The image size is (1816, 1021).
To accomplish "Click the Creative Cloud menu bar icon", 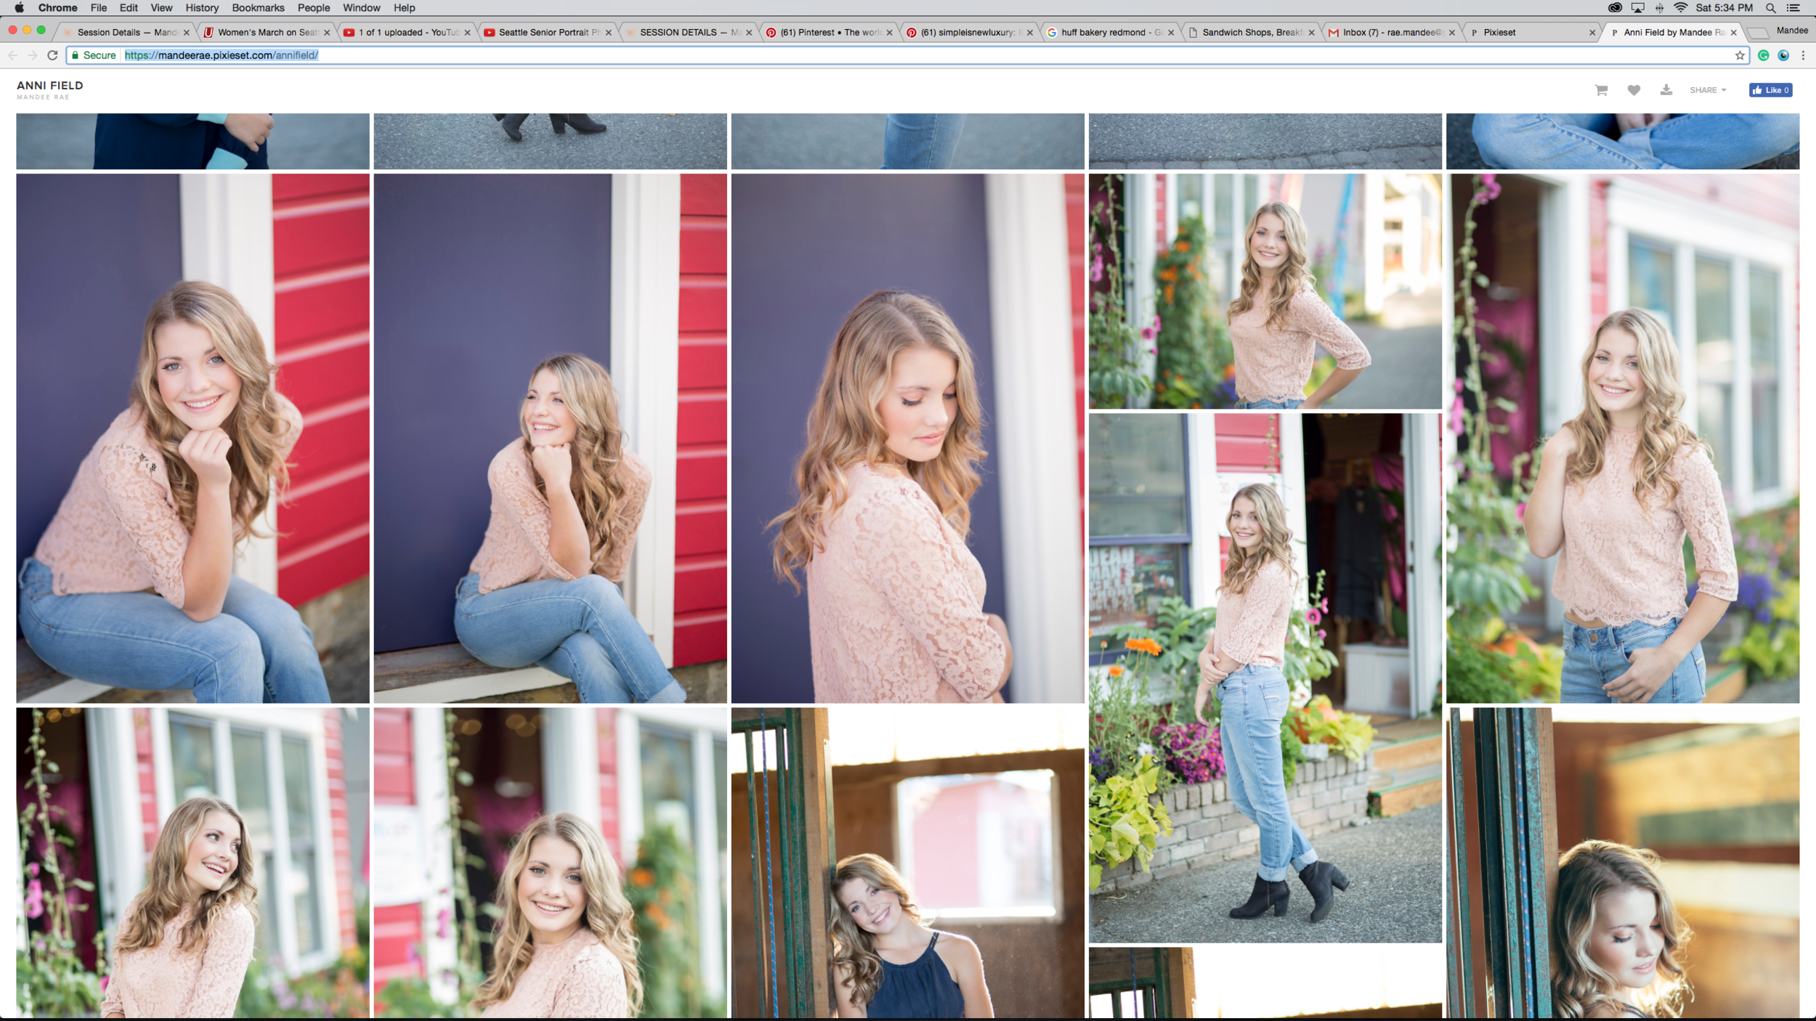I will coord(1615,8).
